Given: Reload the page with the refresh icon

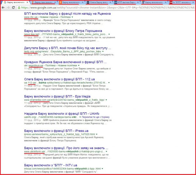Looking at the screenshot, I should (x=16, y=8).
